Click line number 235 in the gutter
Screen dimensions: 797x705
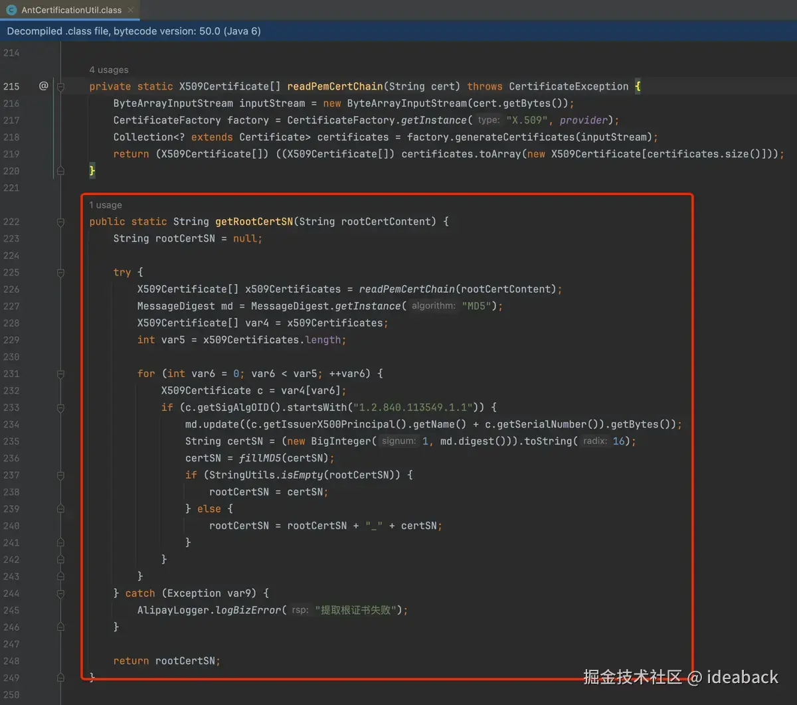coord(11,441)
